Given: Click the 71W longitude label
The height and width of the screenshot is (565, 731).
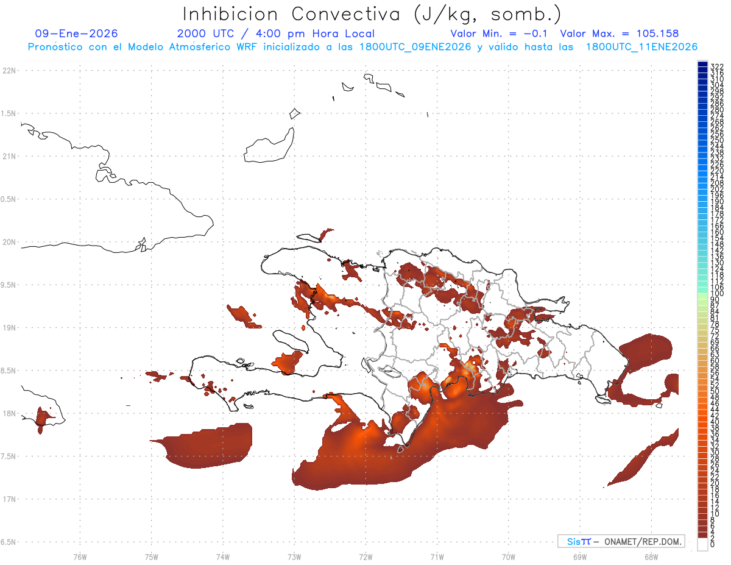Looking at the screenshot, I should (437, 556).
